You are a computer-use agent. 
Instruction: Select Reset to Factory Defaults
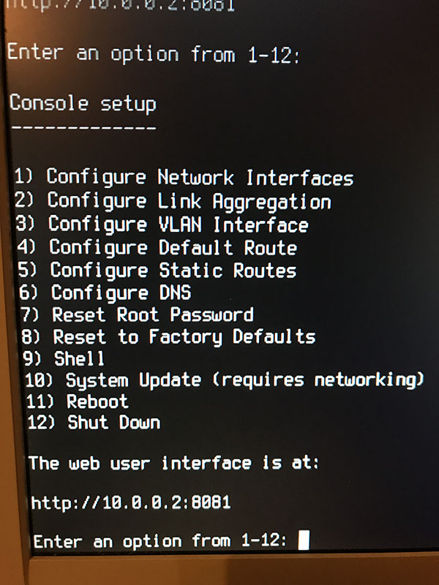pos(168,337)
